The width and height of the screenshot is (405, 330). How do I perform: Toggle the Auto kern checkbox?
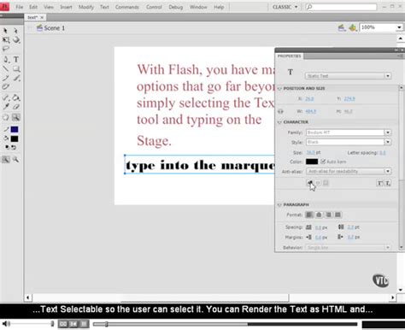[323, 162]
